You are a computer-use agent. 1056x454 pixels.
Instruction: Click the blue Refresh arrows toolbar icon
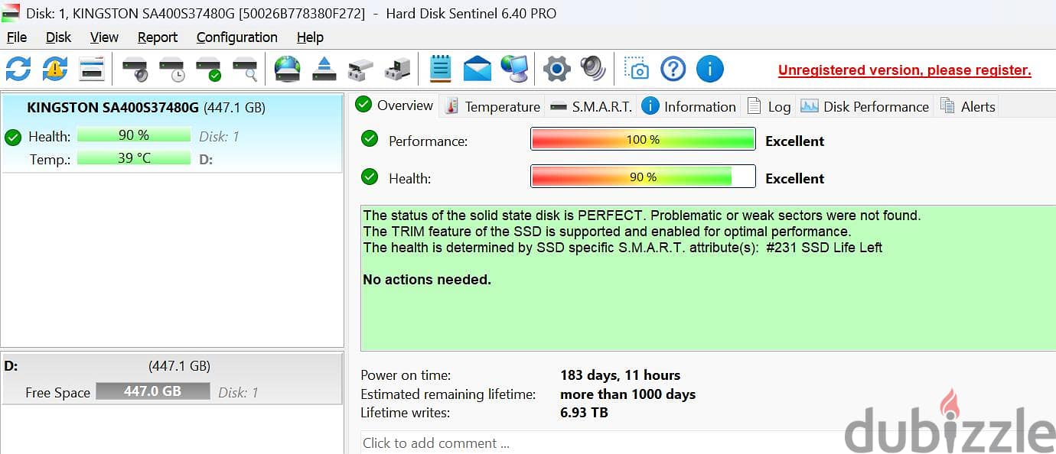(18, 69)
